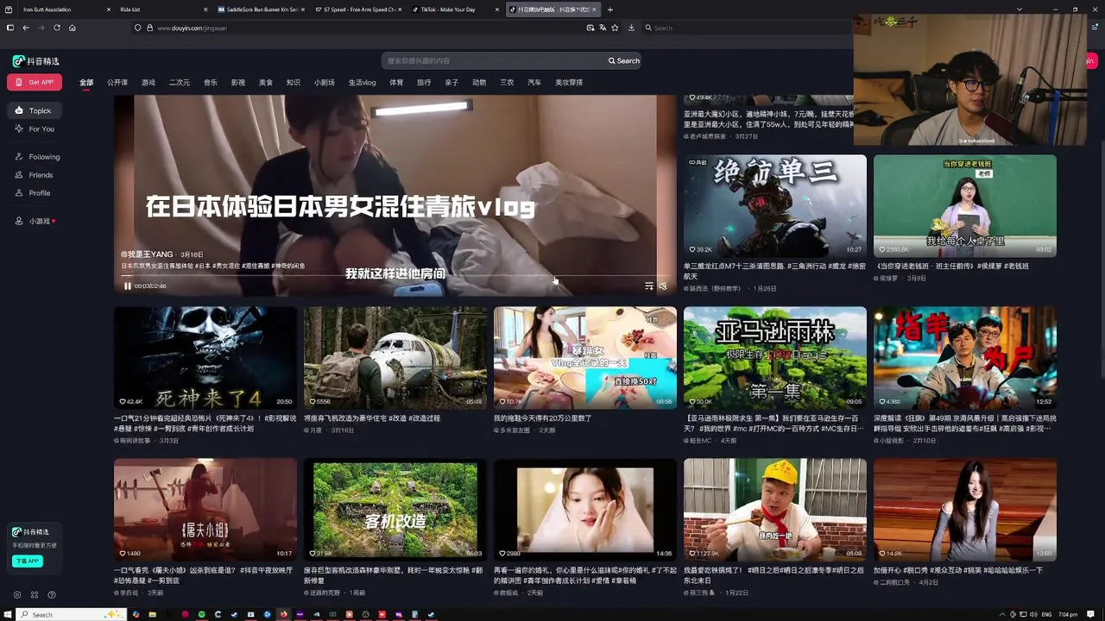This screenshot has height=621, width=1105.
Task: Click the browser toolbar Search field
Action: pos(747,28)
